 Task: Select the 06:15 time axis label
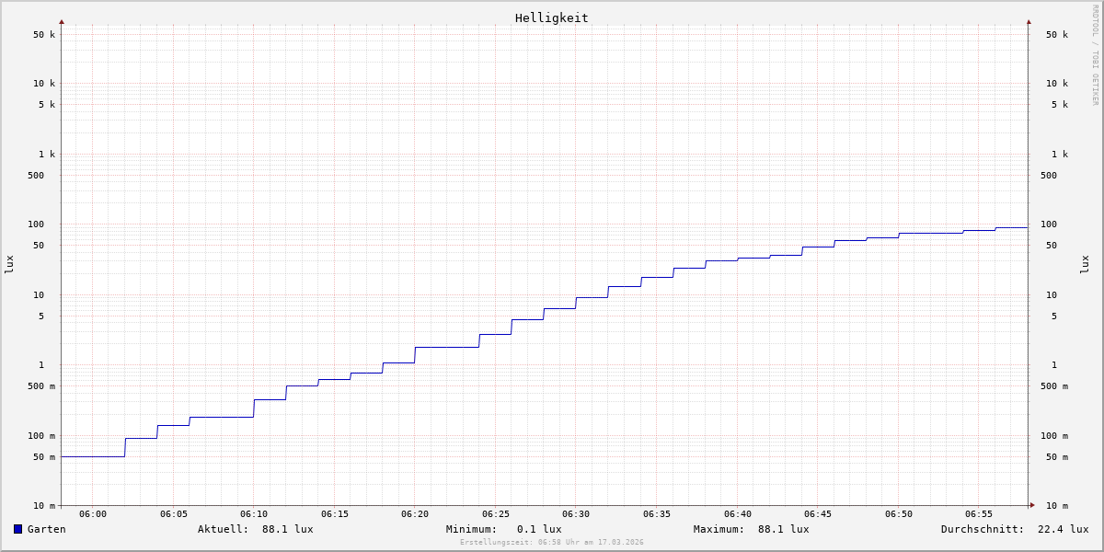coord(334,514)
